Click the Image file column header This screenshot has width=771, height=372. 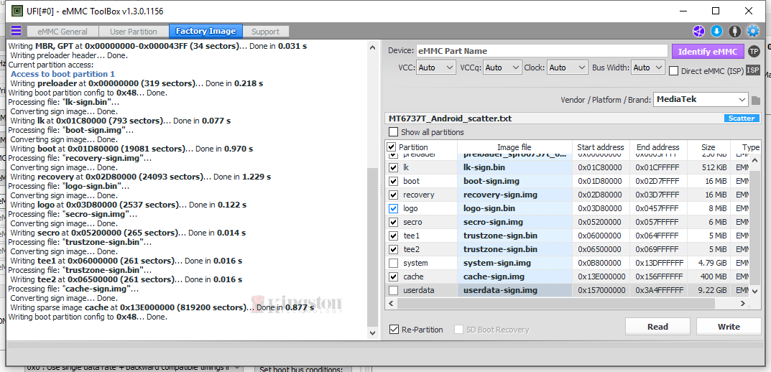[514, 147]
